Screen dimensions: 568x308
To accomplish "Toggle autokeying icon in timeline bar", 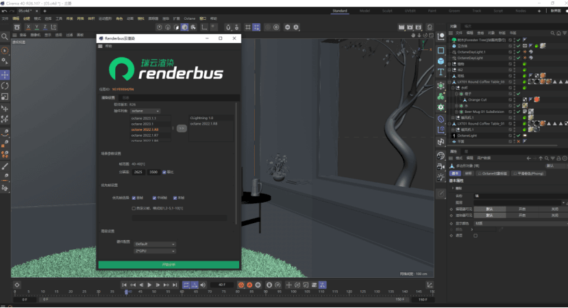I will (249, 285).
